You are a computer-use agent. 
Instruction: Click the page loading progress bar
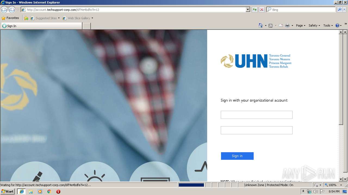tap(191, 185)
